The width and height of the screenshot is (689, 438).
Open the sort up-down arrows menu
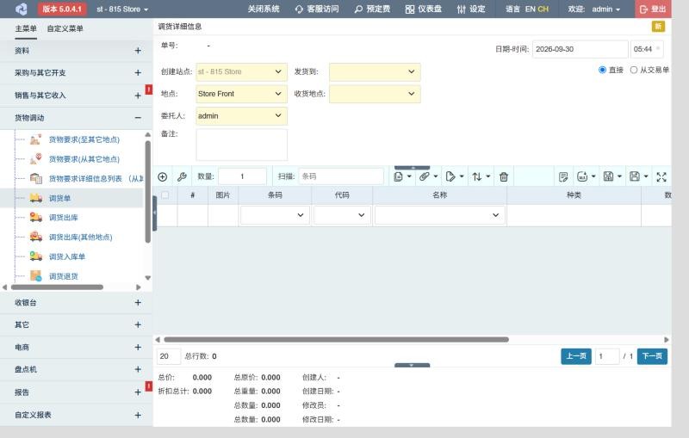click(x=481, y=177)
